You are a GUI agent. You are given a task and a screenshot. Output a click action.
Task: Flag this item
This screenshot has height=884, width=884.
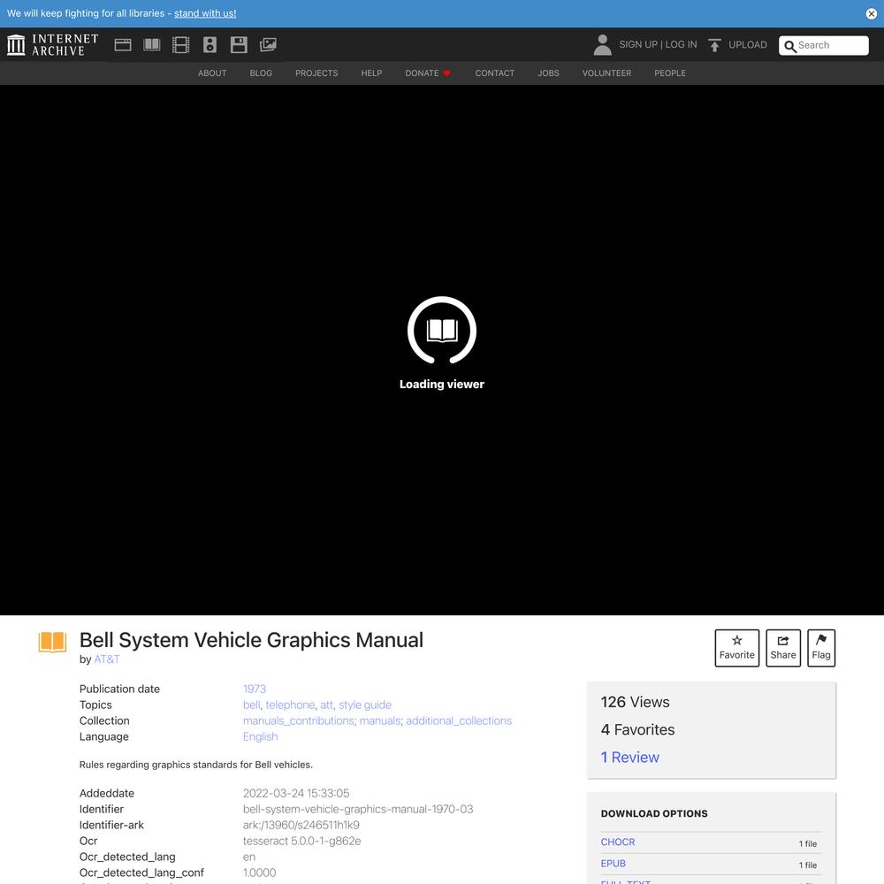821,648
